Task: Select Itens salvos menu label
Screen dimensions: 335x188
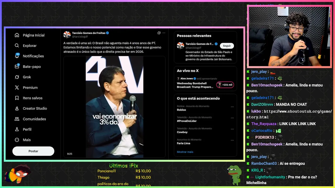Action: (x=32, y=98)
